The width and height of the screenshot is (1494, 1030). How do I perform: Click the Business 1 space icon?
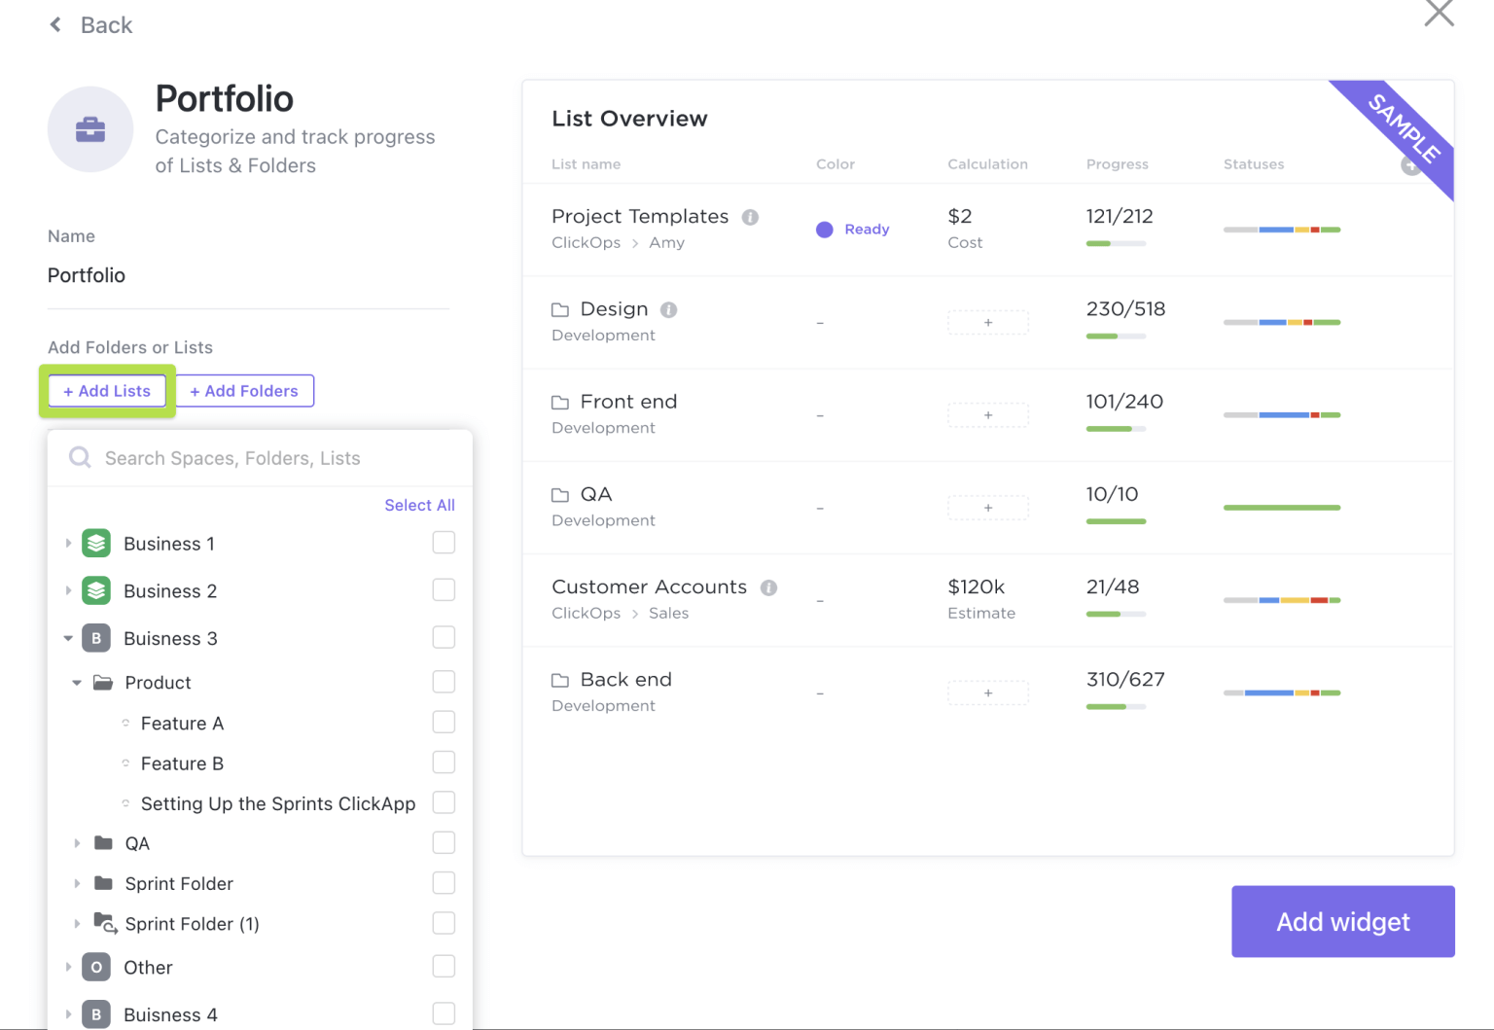[96, 543]
